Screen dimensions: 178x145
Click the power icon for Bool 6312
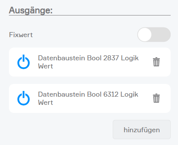[24, 98]
